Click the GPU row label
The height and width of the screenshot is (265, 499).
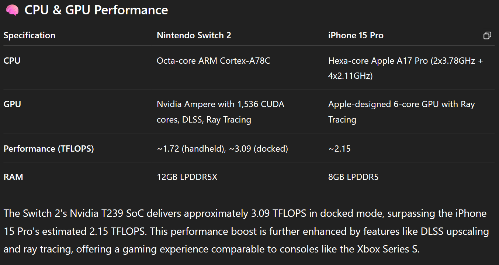point(12,104)
